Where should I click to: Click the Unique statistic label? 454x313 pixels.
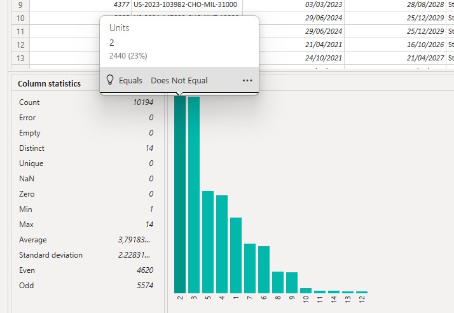pos(31,163)
